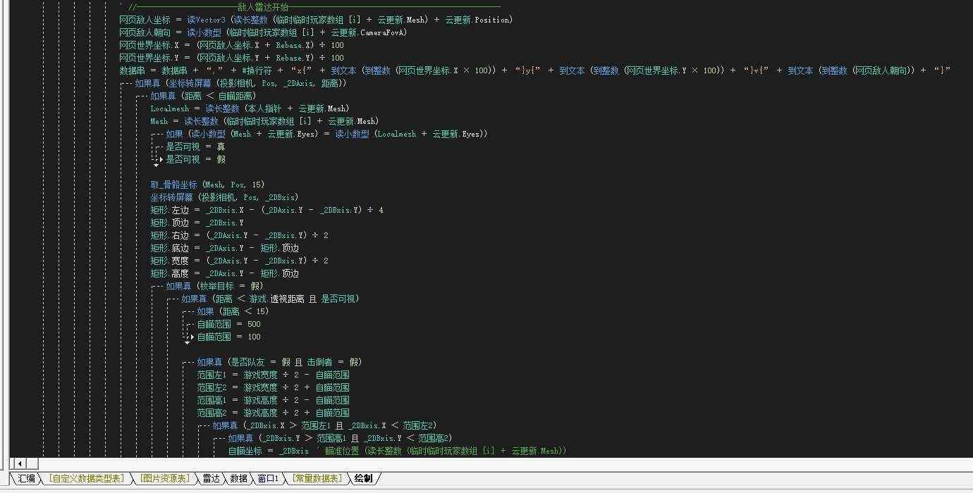Viewport: 973px width, 493px height.
Task: Open the [图片资源表] tab
Action: point(164,479)
